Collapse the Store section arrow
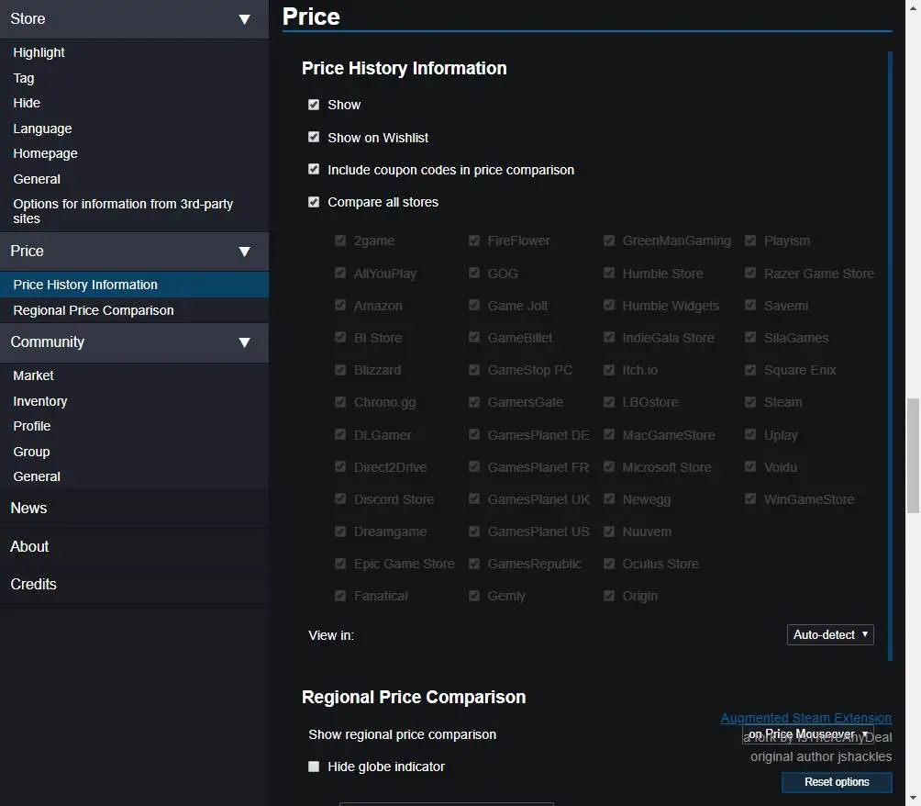Image resolution: width=921 pixels, height=806 pixels. point(244,19)
